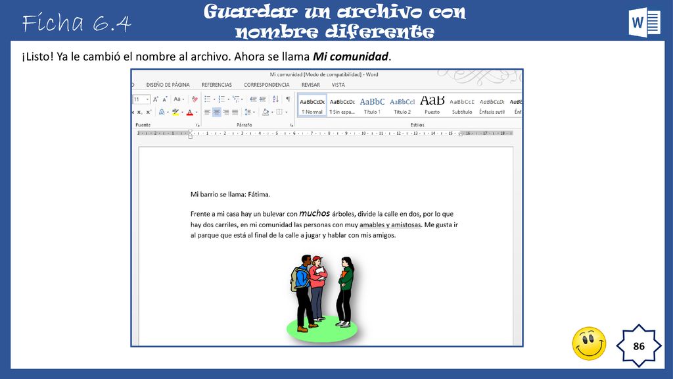Decrease paragraph indent

[x=253, y=99]
